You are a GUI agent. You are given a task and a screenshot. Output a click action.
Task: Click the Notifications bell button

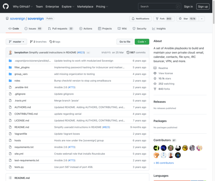140,19
